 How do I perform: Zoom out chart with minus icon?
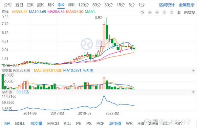pyautogui.click(x=157, y=12)
